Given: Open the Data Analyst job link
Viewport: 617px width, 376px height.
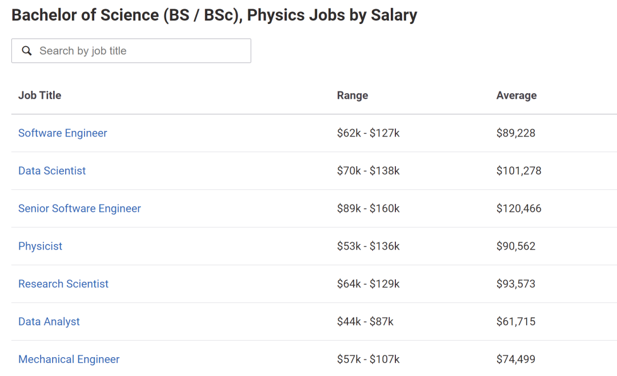Looking at the screenshot, I should [49, 322].
